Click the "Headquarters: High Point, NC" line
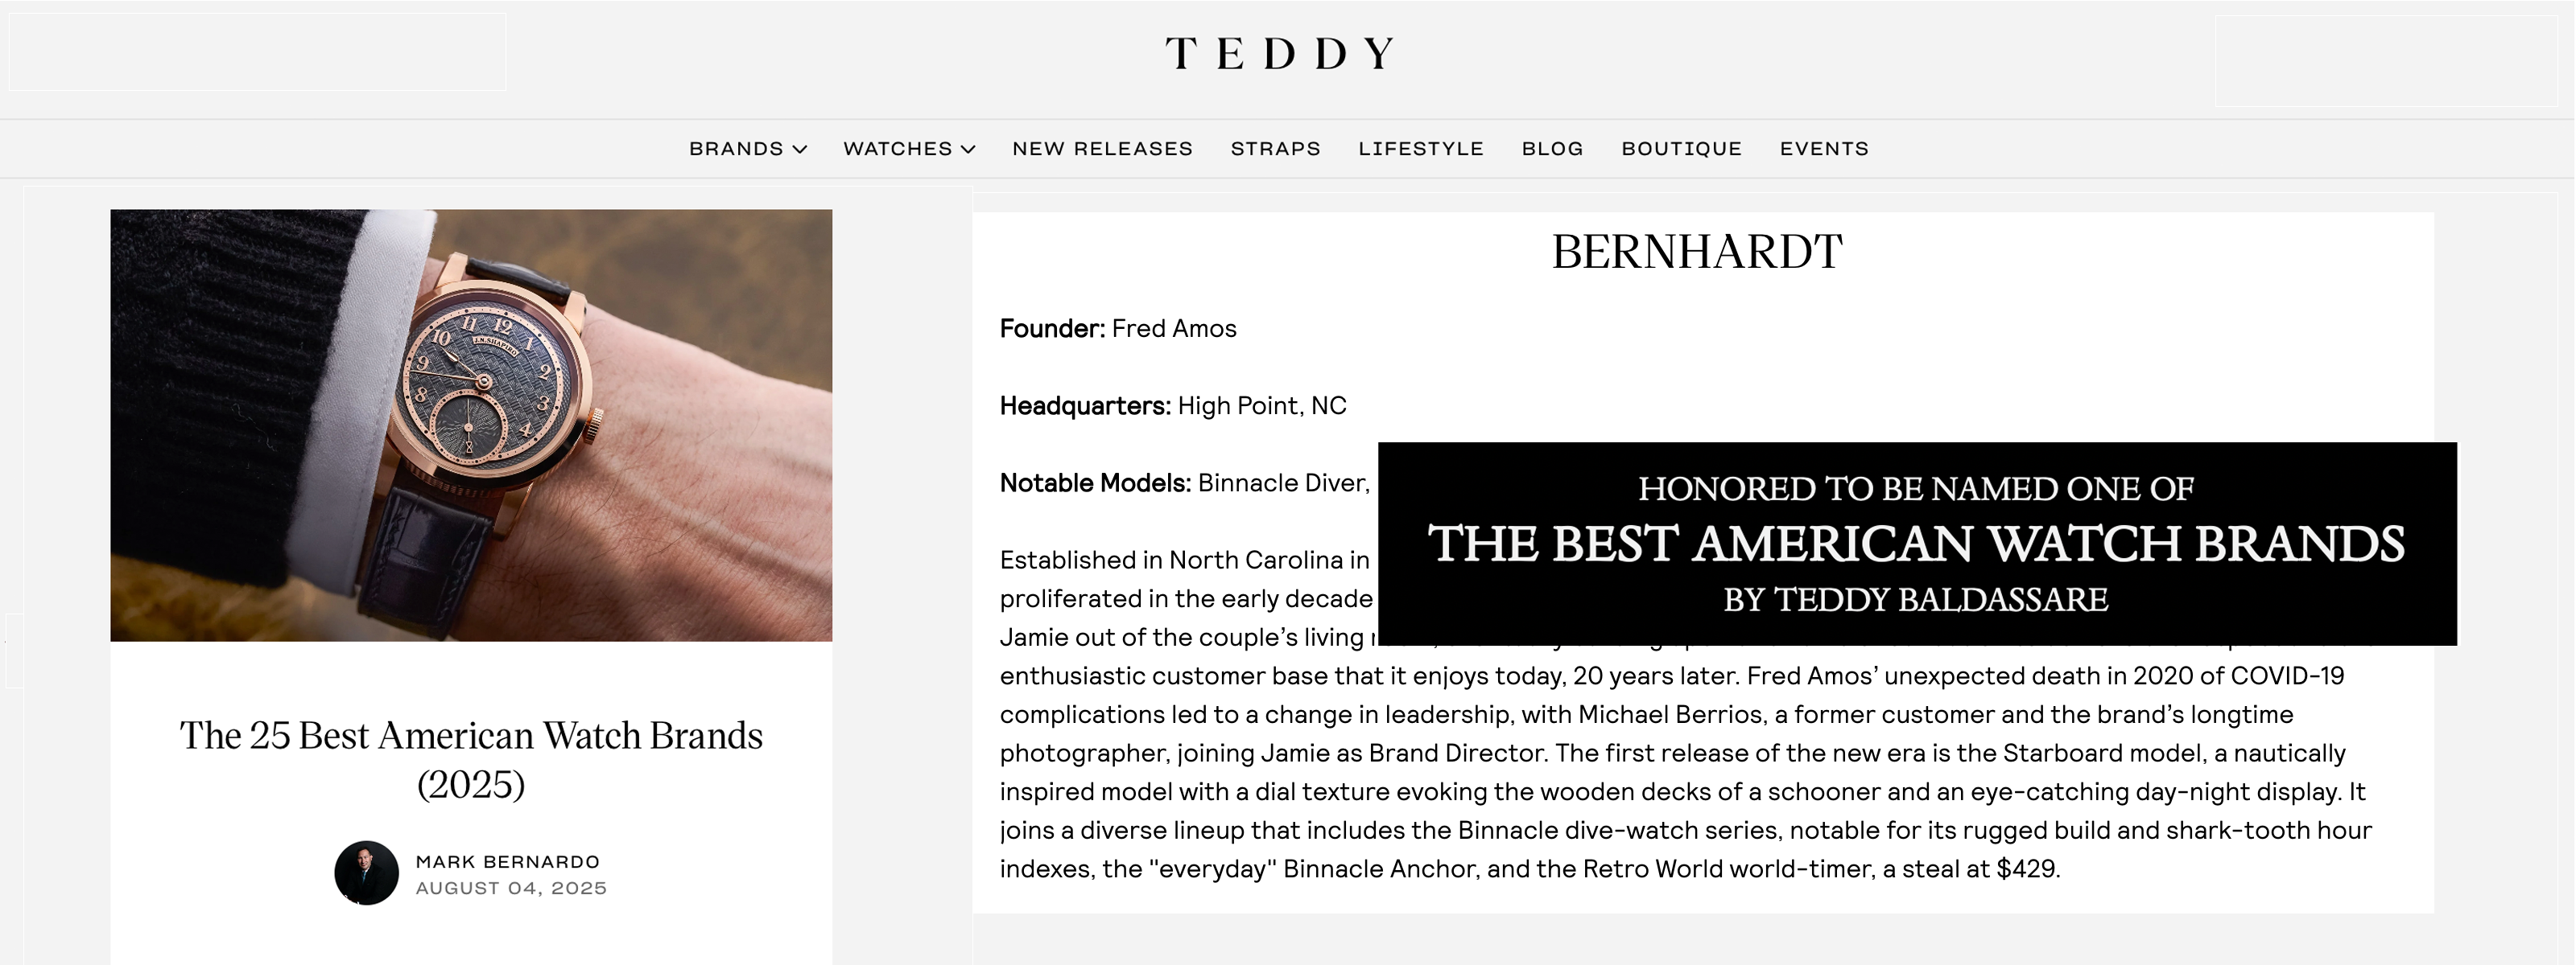Screen dimensions: 2576x965 (1173, 405)
